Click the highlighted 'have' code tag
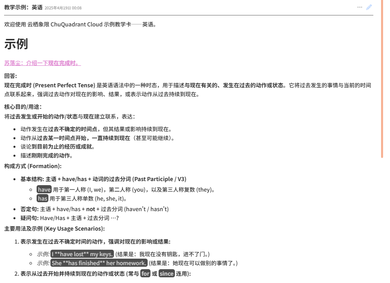The height and width of the screenshot is (283, 390). 44,190
